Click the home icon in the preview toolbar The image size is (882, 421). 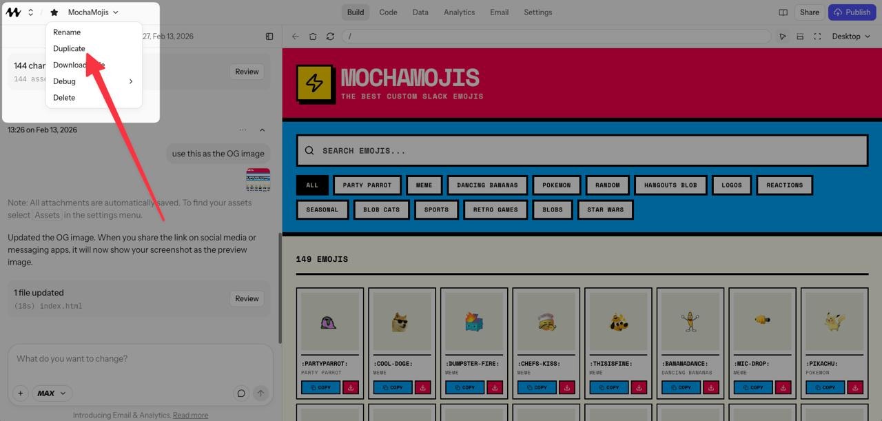pyautogui.click(x=313, y=36)
